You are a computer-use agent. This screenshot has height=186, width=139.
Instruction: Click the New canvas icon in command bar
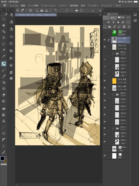pyautogui.click(x=37, y=10)
